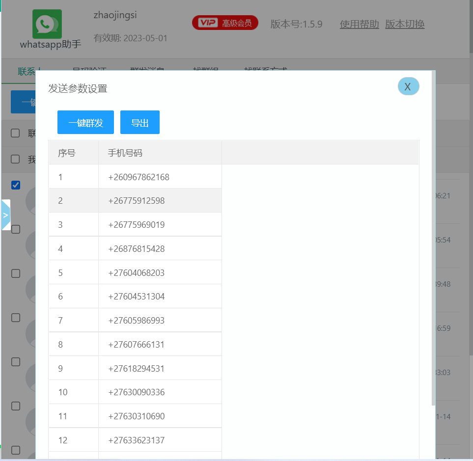Click the 版本号:1.5.9 version label
This screenshot has height=461, width=473.
tap(296, 24)
